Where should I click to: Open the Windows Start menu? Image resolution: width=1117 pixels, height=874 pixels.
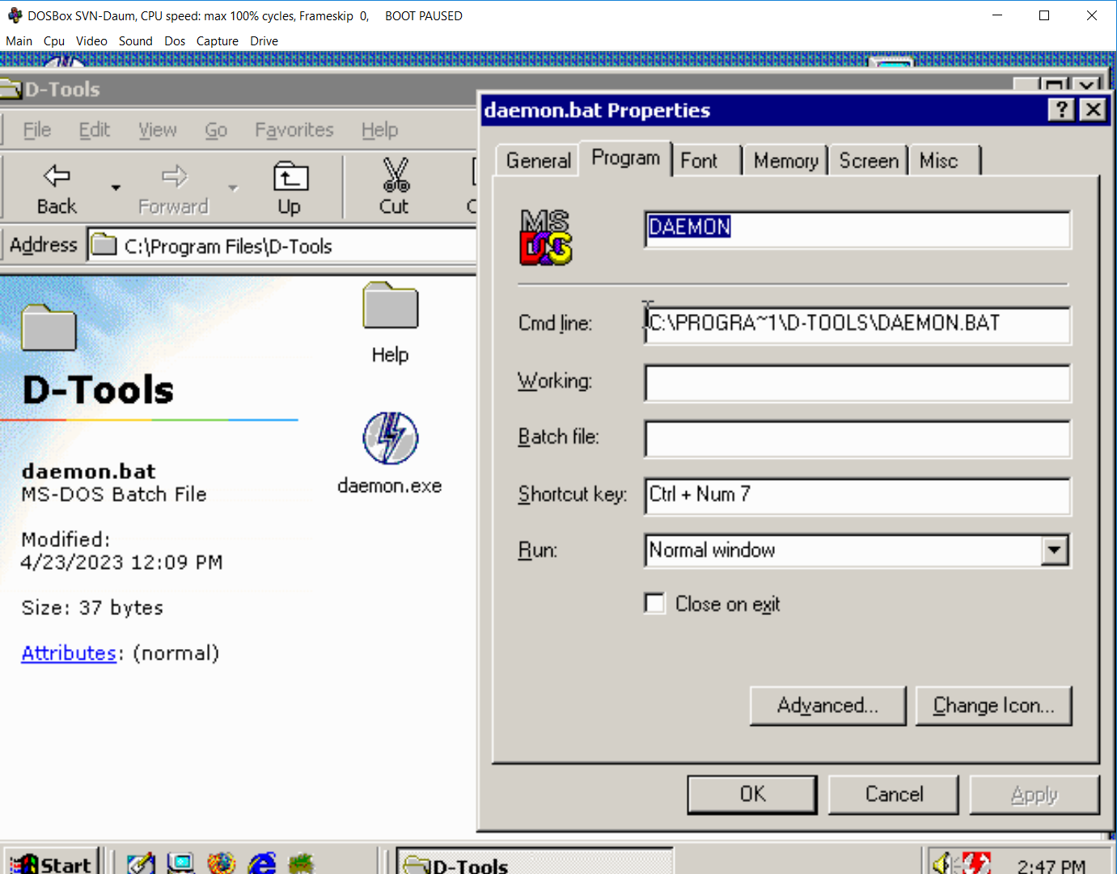click(x=52, y=863)
